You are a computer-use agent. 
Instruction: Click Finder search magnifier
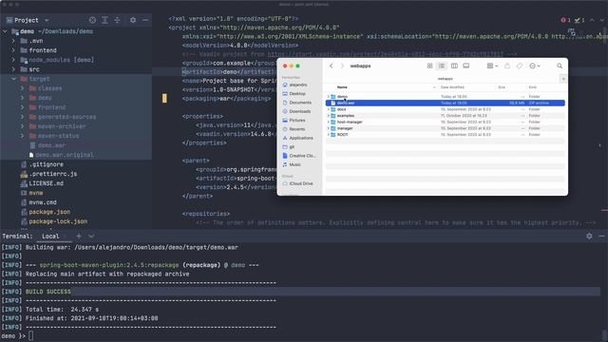click(x=560, y=66)
